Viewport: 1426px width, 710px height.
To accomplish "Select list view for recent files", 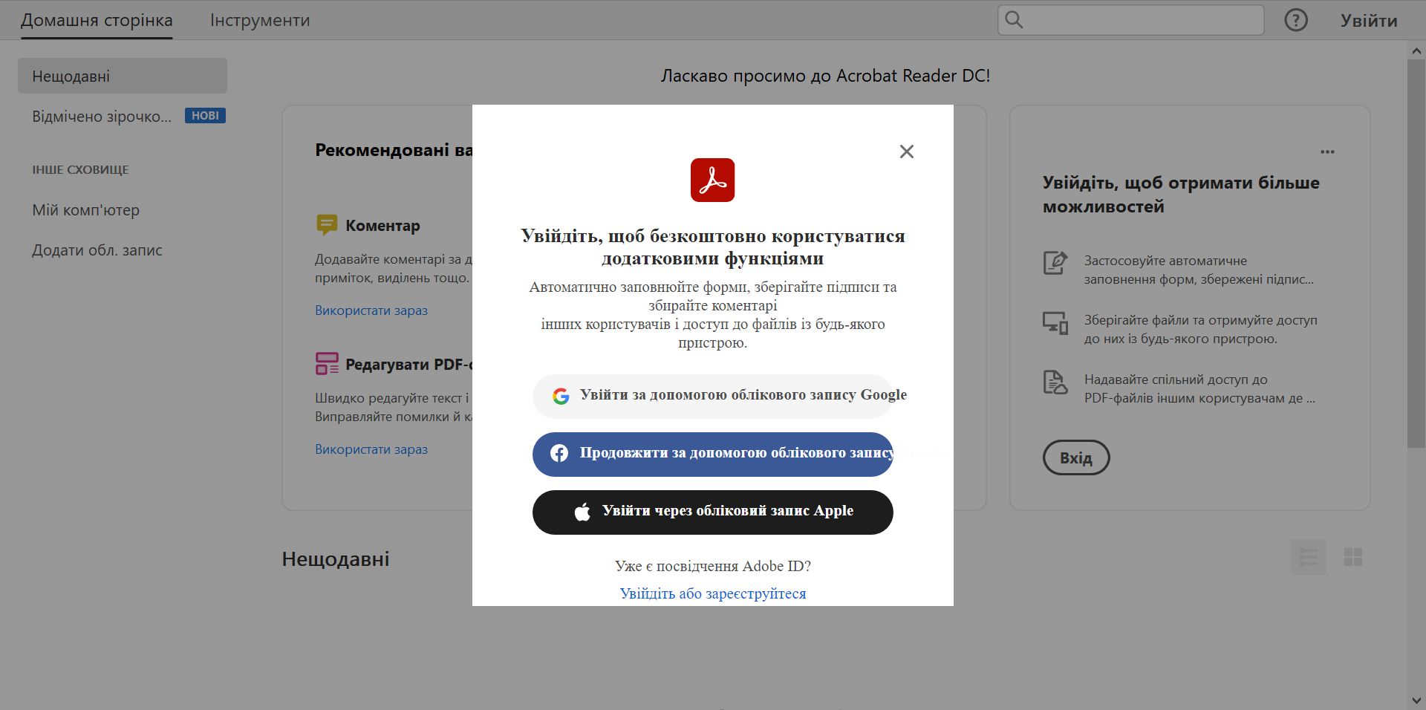I will coord(1309,557).
